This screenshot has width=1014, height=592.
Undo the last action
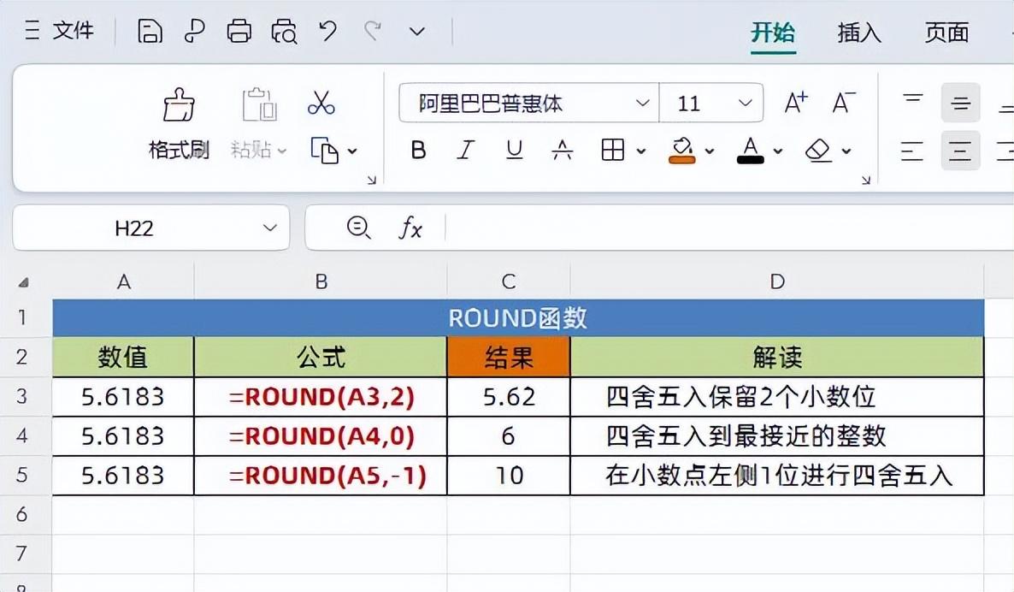coord(327,31)
